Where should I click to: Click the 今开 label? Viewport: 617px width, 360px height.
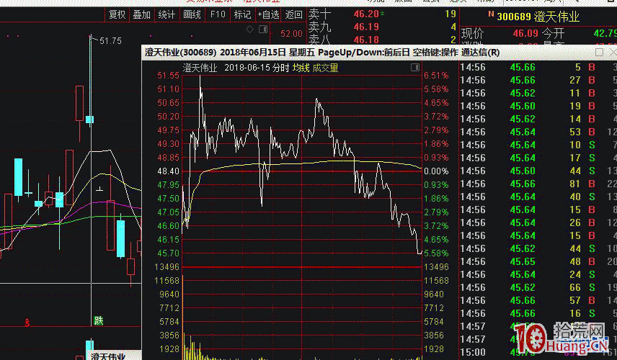pos(554,33)
